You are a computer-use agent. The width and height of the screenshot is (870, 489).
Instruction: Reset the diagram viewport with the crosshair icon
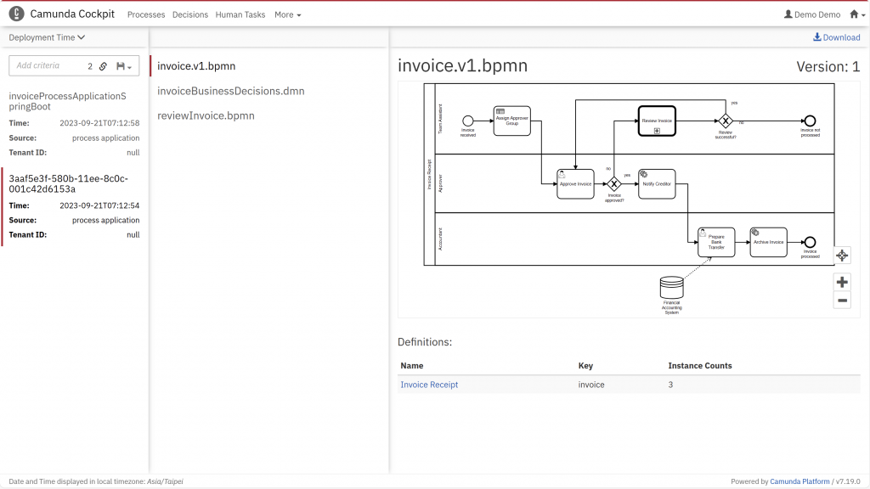(842, 256)
